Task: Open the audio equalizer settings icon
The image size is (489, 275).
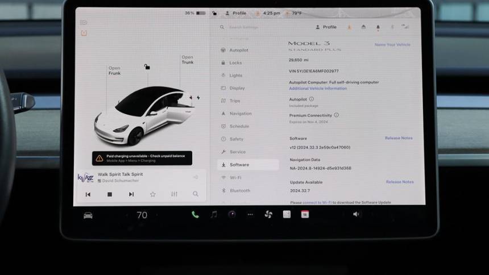Action: pos(175,194)
